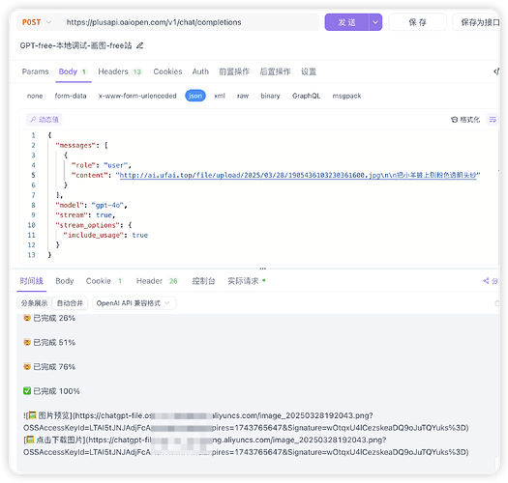Viewport: 508px width, 483px height.
Task: Click the drag handle dots between panels
Action: point(263,269)
